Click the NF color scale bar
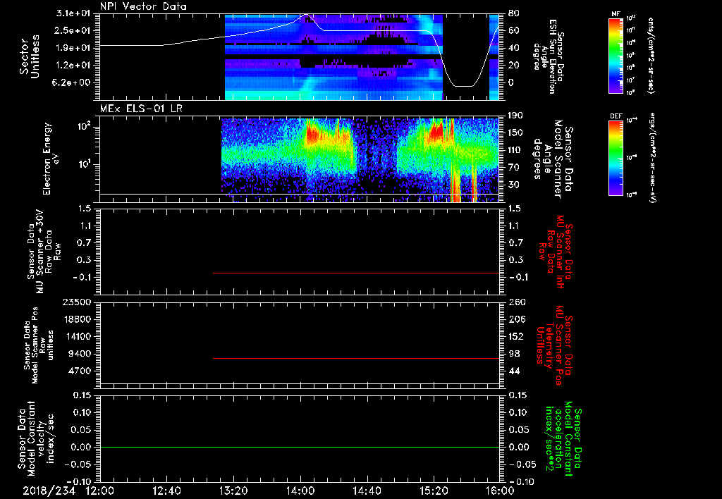 click(x=616, y=55)
